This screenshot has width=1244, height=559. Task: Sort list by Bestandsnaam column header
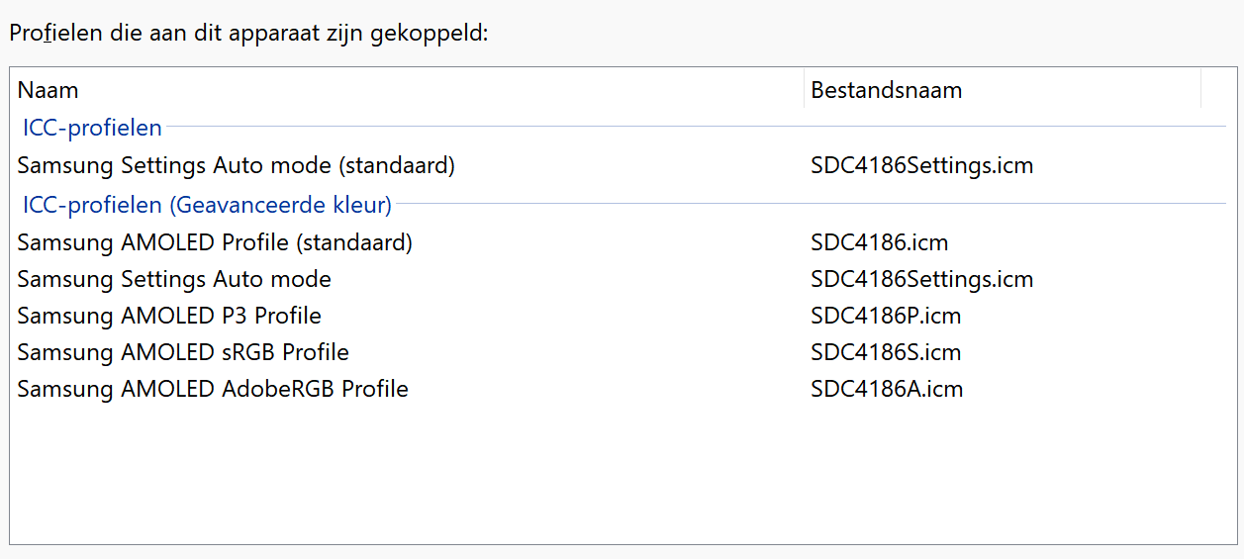pyautogui.click(x=1003, y=90)
